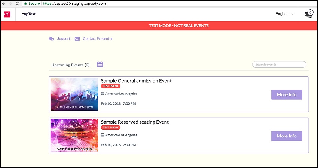Screen dimensions: 318x168
Task: Click More Info for Reserved seating Event
Action: pos(287,136)
